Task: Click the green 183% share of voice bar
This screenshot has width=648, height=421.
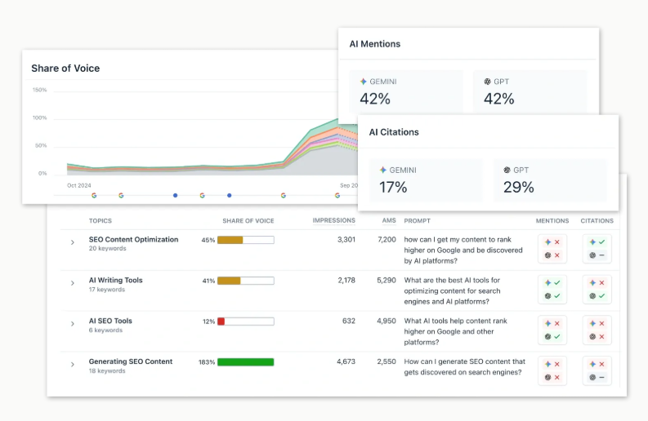Action: tap(245, 362)
